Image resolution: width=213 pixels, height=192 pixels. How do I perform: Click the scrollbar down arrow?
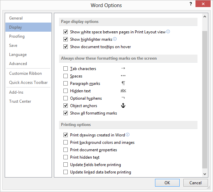205,174
